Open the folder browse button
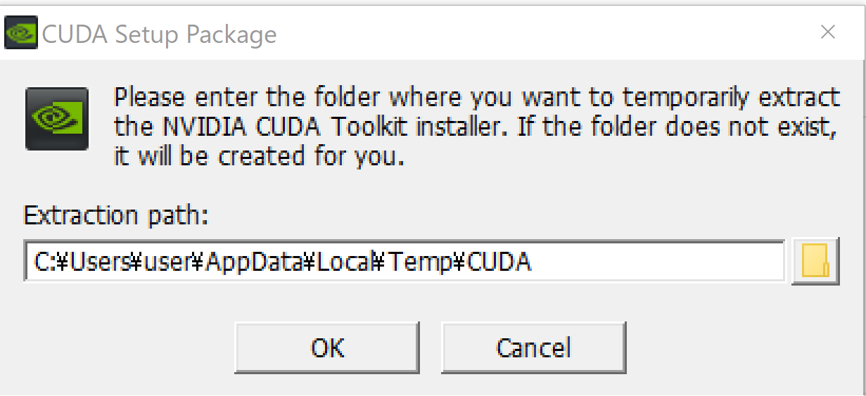The image size is (866, 396). [x=815, y=262]
